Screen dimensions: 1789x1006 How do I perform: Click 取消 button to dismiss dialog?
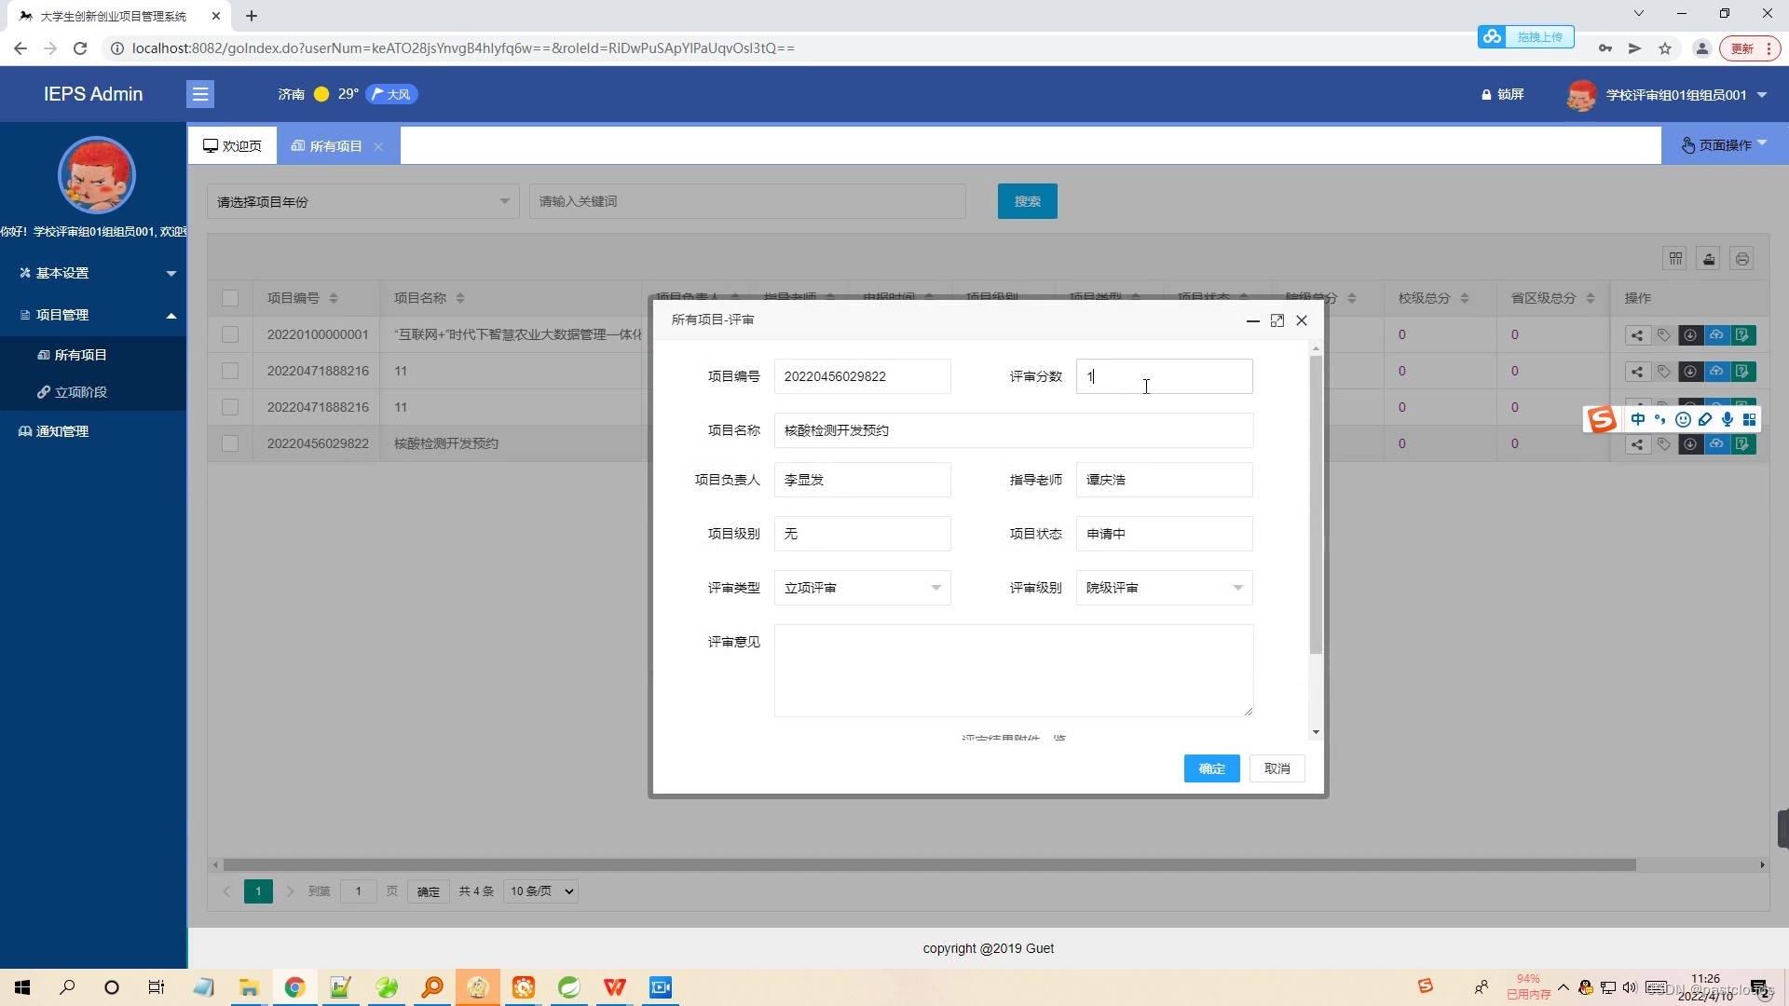[x=1276, y=767]
